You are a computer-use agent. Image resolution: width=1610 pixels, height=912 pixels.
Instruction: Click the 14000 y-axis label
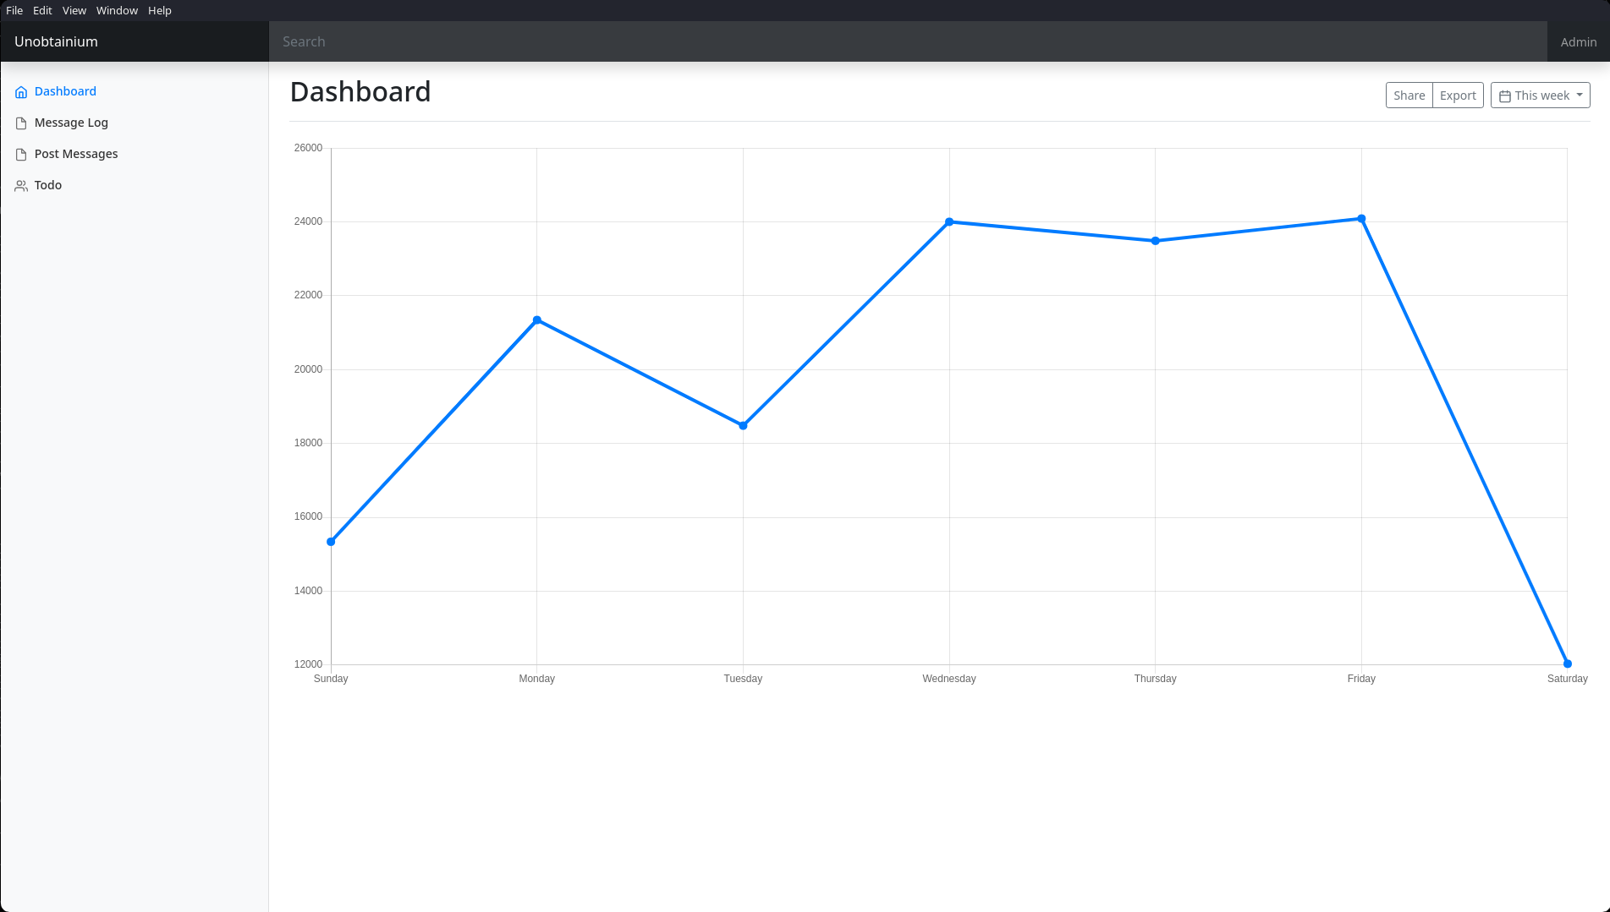click(x=308, y=591)
